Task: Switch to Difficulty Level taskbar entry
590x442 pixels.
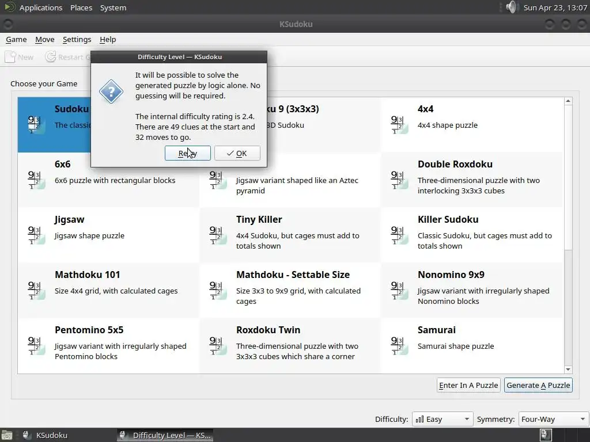Action: coord(165,435)
